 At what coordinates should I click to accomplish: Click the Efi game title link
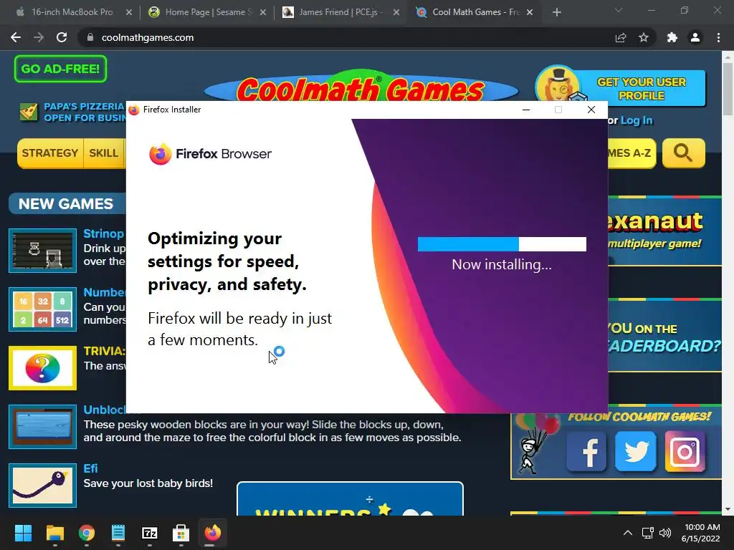(x=90, y=468)
